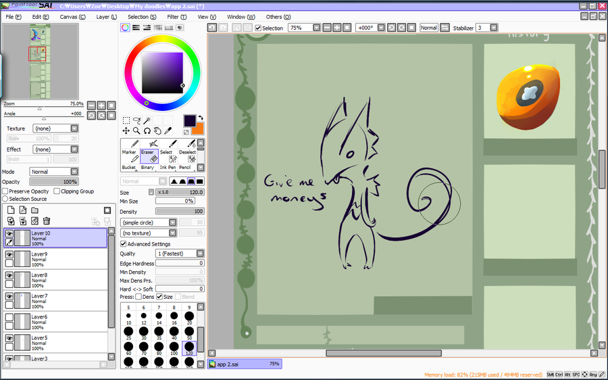Open the Others menu
The width and height of the screenshot is (608, 380).
click(278, 17)
